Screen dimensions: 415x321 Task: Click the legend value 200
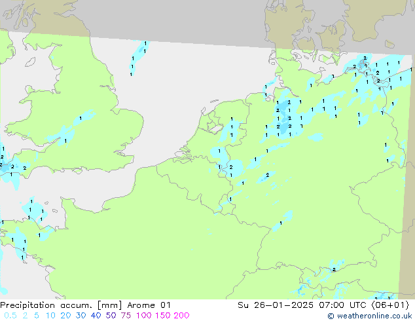point(181,316)
